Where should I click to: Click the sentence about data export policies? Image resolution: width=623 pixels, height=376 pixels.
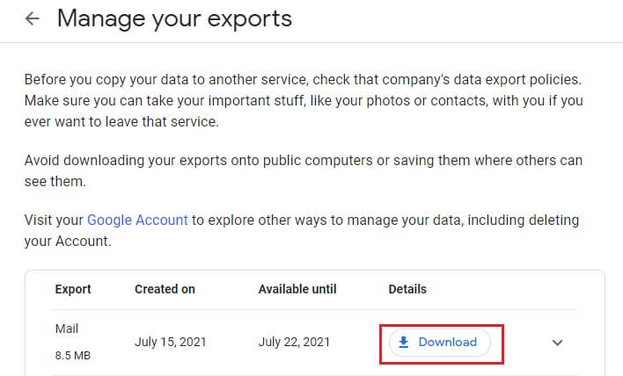(304, 78)
